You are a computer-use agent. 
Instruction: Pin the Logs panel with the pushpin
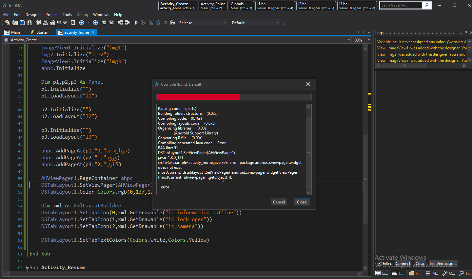click(466, 33)
